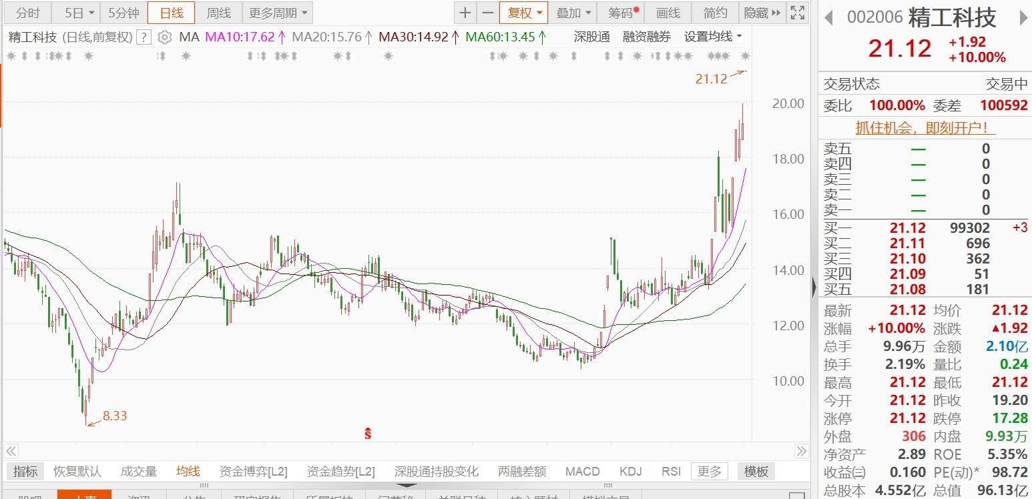This screenshot has width=1032, height=499.
Task: Click 恢复默认 to restore defaults
Action: point(77,472)
